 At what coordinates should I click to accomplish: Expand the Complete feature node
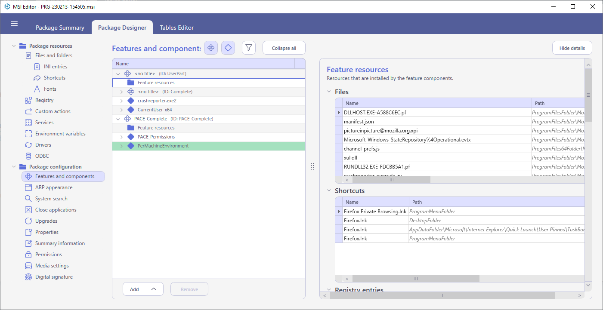(x=121, y=92)
